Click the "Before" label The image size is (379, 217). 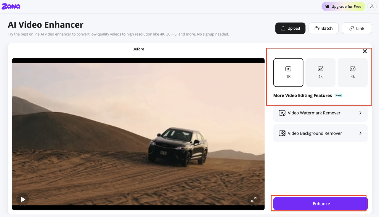click(138, 49)
